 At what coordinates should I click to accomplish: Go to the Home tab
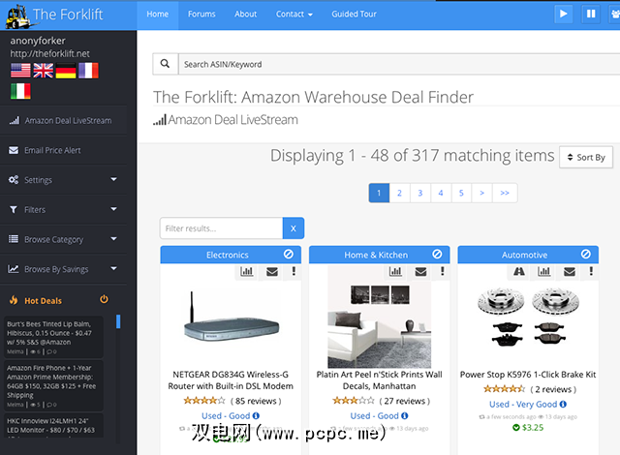(x=157, y=15)
